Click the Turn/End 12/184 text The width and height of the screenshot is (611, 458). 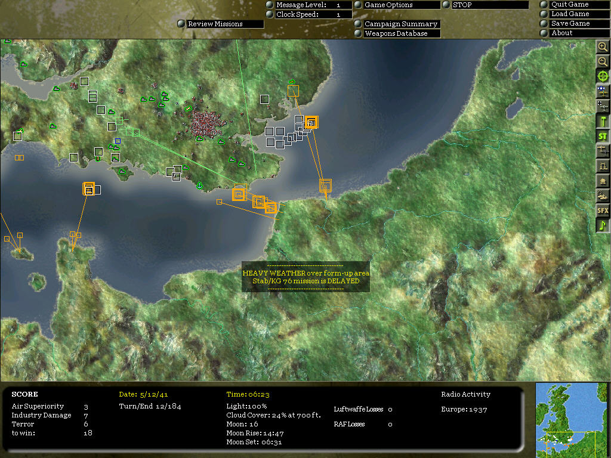(x=150, y=406)
